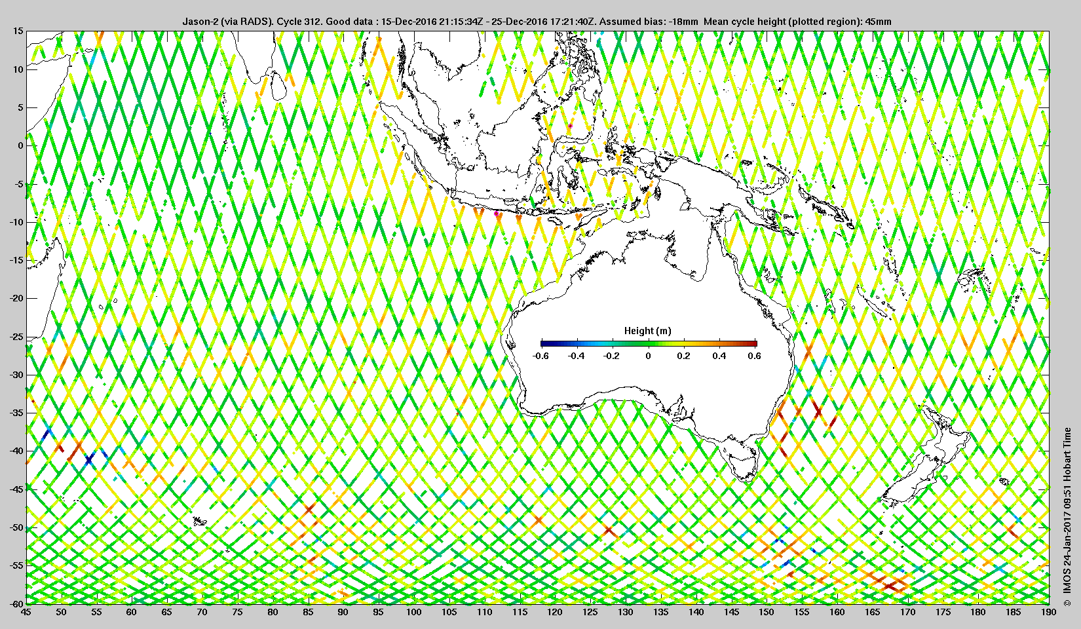Click the -40 latitude label on y-axis
This screenshot has width=1081, height=629.
pos(16,451)
